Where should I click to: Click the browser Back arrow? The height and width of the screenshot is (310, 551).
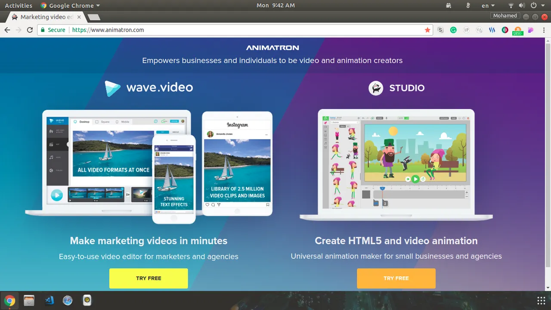pyautogui.click(x=7, y=30)
